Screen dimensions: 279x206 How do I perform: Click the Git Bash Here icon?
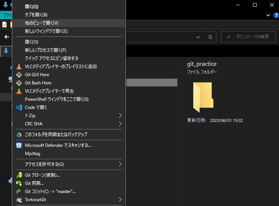coord(19,83)
